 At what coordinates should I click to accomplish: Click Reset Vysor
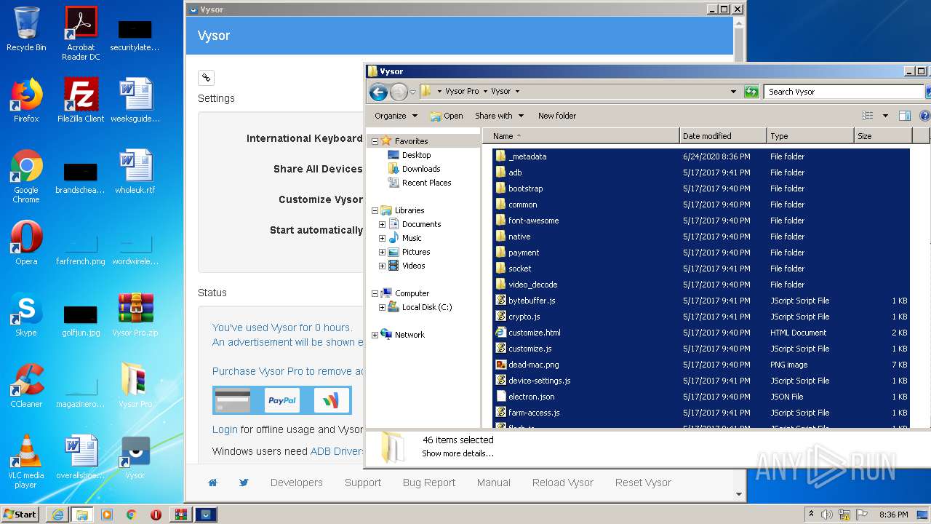pyautogui.click(x=643, y=483)
